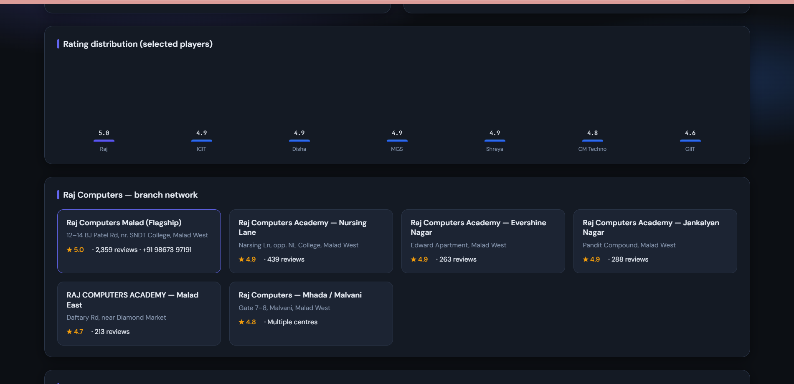The width and height of the screenshot is (794, 384).
Task: Click the star icon on Jankalyan Nagar card
Action: [x=586, y=259]
